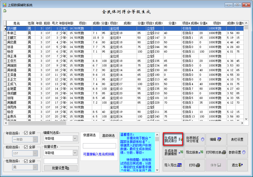Switch to the 高级筛选 tab

click(x=108, y=136)
